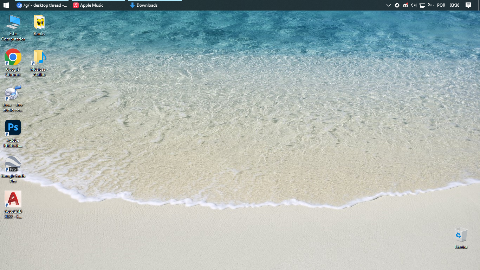Select the Músicas - Atalho folder shortcut
Image resolution: width=480 pixels, height=270 pixels.
click(39, 63)
